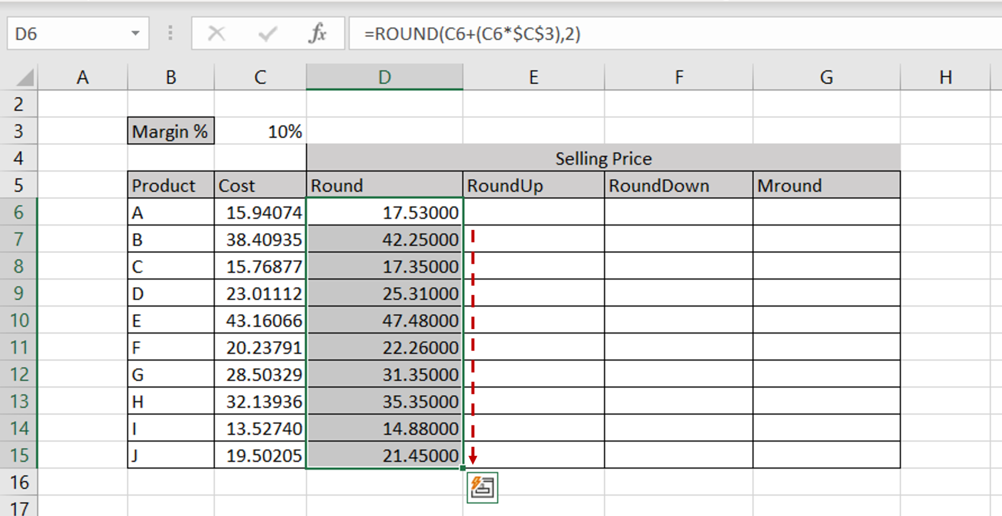Select column C header
This screenshot has height=516, width=1002.
tap(260, 77)
